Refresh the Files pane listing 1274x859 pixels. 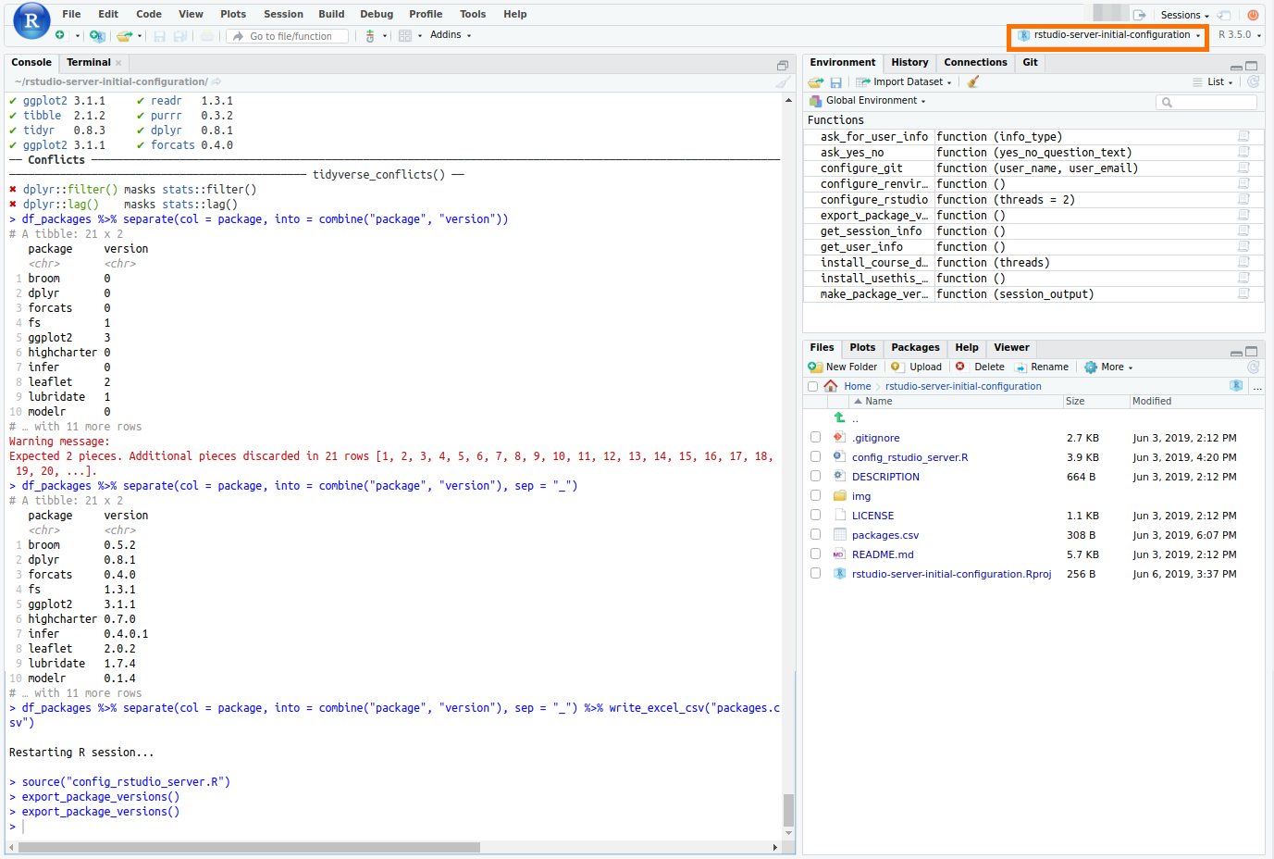pos(1253,367)
